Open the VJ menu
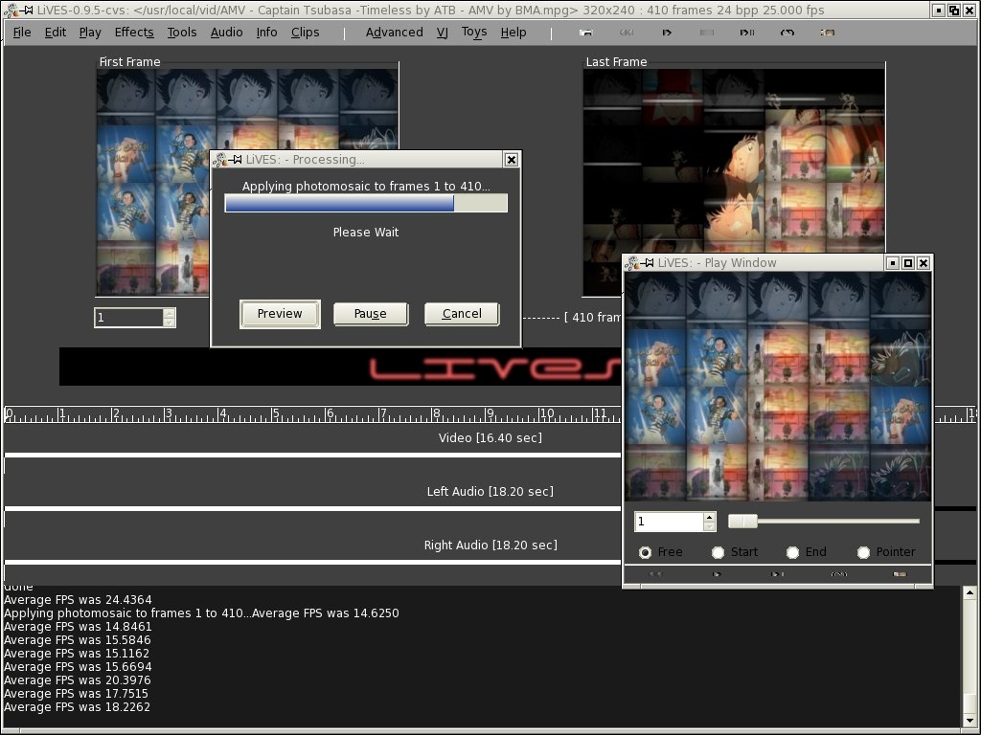981x735 pixels. (x=442, y=33)
